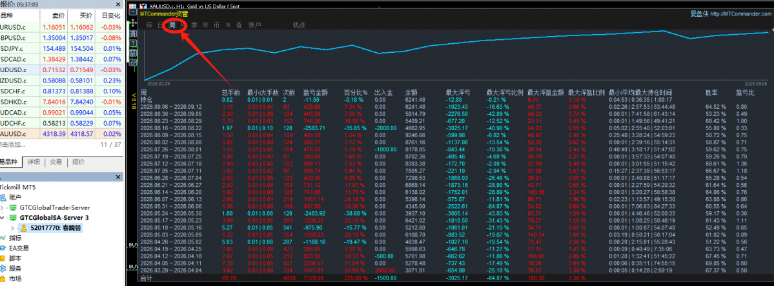Select Tickmill MT5 root in Navigator
Image resolution: width=774 pixels, height=286 pixels.
point(17,187)
